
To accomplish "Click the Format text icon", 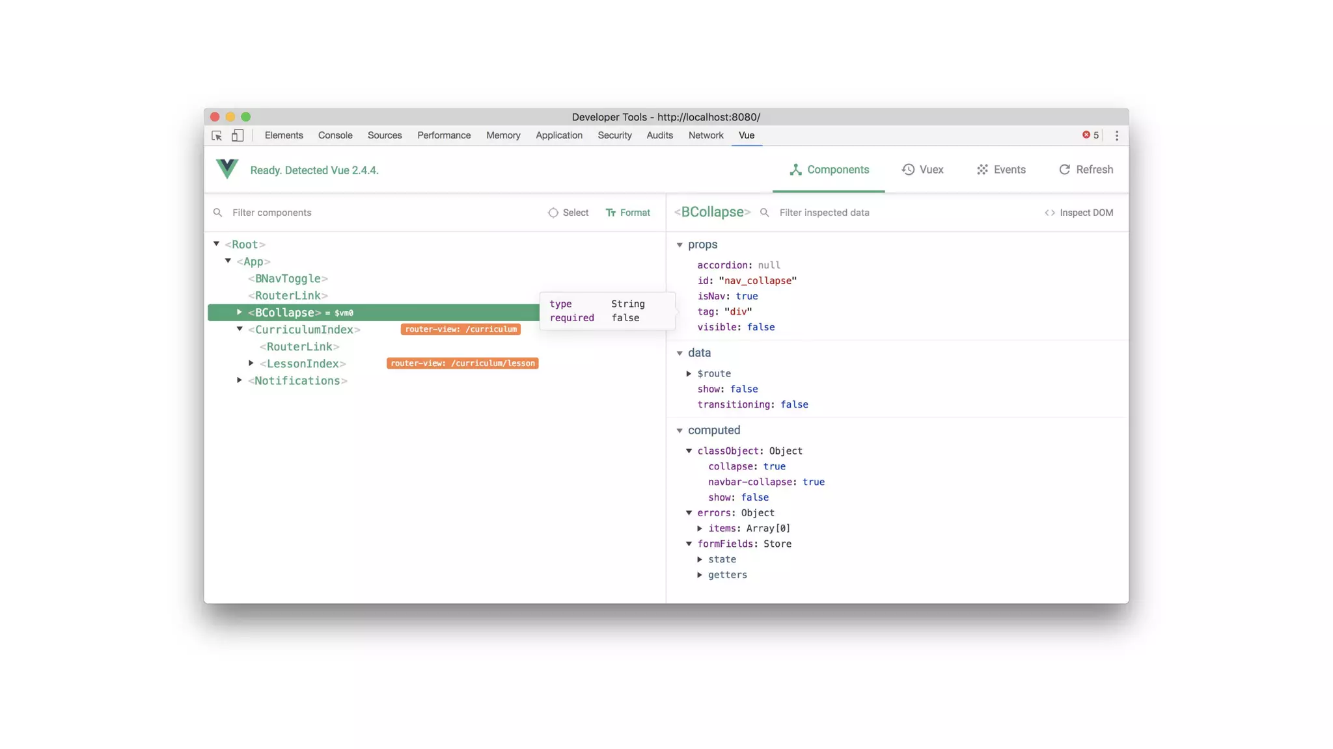I will coord(611,213).
